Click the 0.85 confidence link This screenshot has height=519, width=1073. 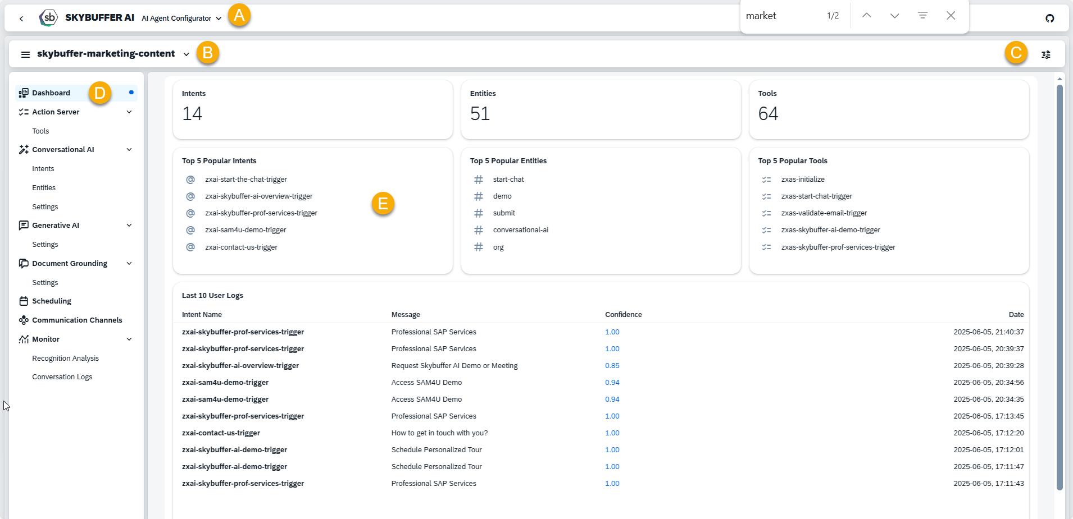click(x=612, y=366)
